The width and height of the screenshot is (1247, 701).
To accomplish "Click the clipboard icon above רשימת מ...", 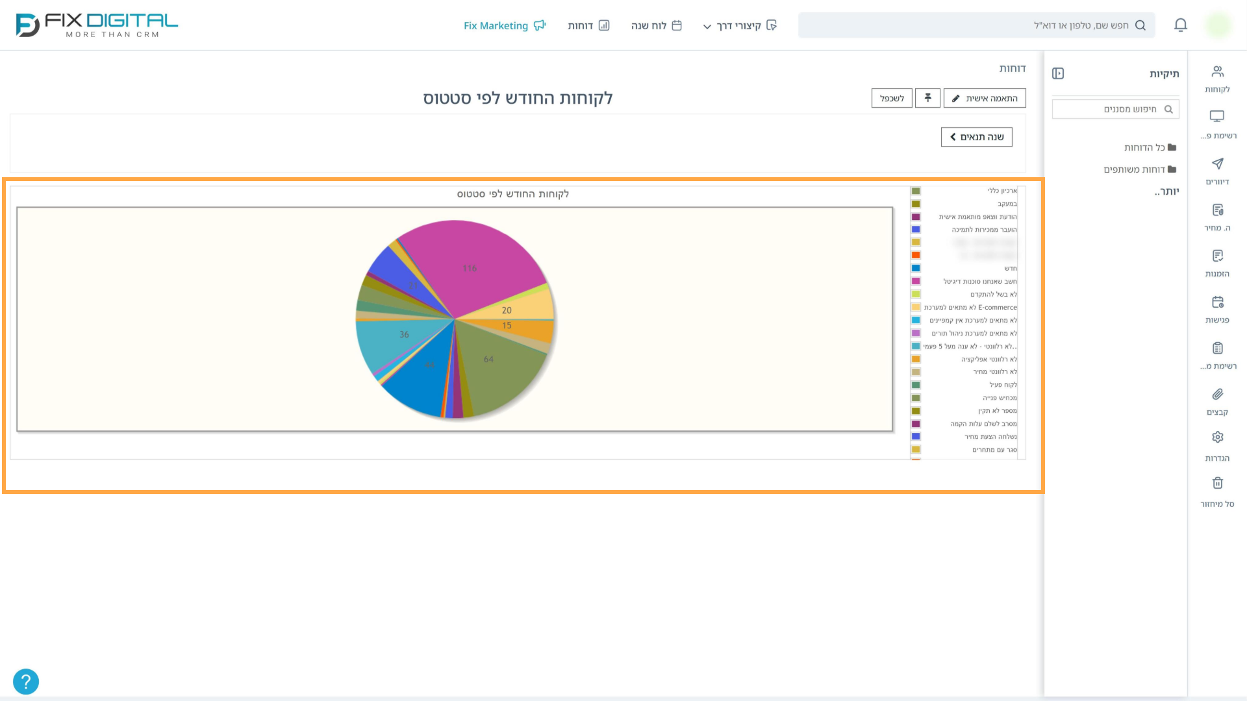I will tap(1217, 348).
